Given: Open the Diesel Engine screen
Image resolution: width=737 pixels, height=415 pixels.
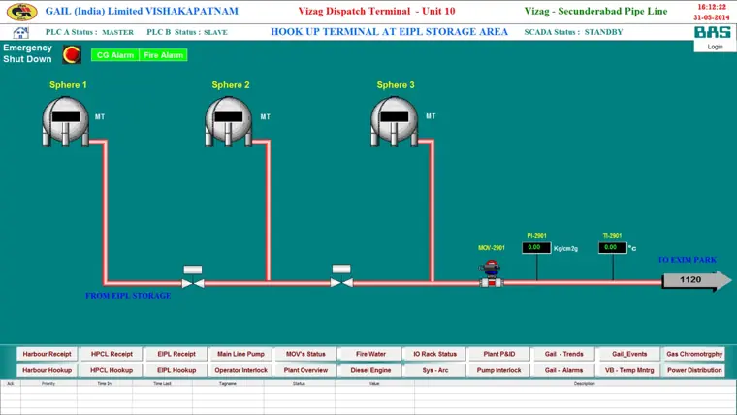Looking at the screenshot, I should point(370,370).
